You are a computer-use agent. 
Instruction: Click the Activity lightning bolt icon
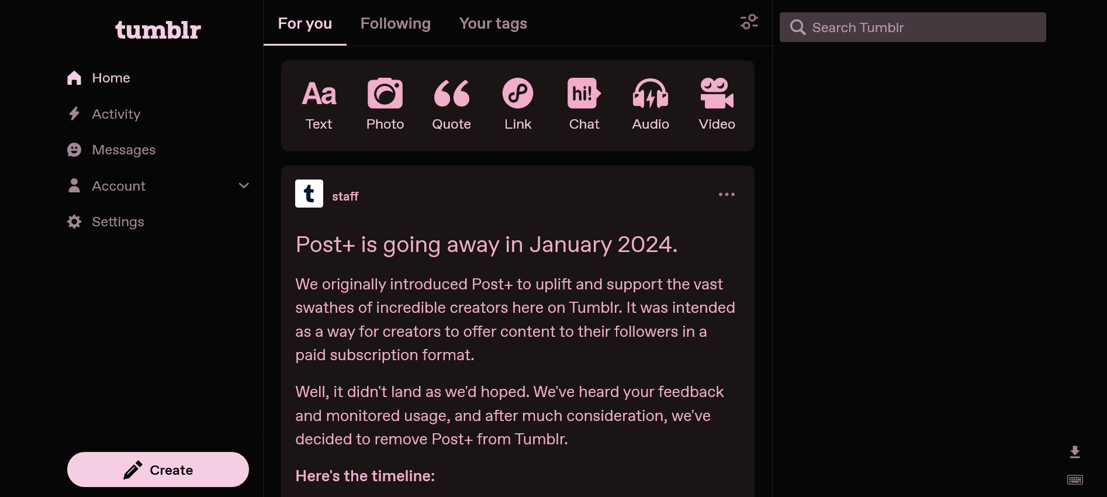(74, 113)
